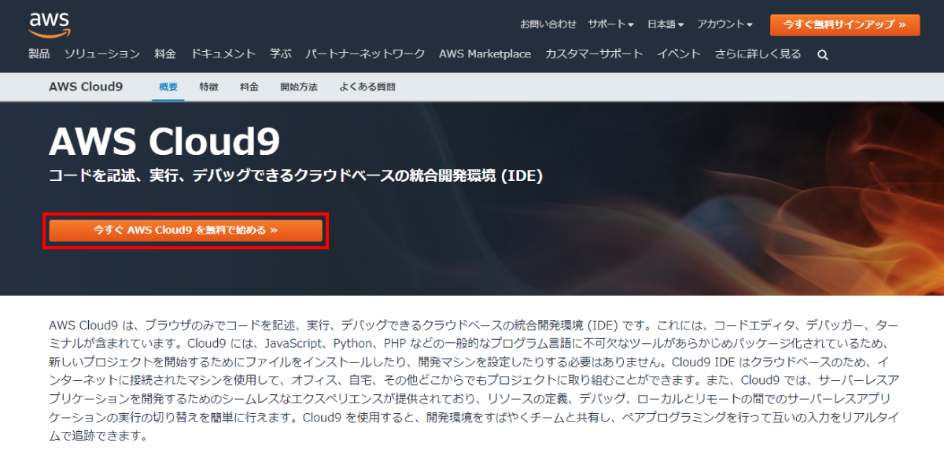Open the 日本語 language dropdown
944x472 pixels.
[x=666, y=24]
